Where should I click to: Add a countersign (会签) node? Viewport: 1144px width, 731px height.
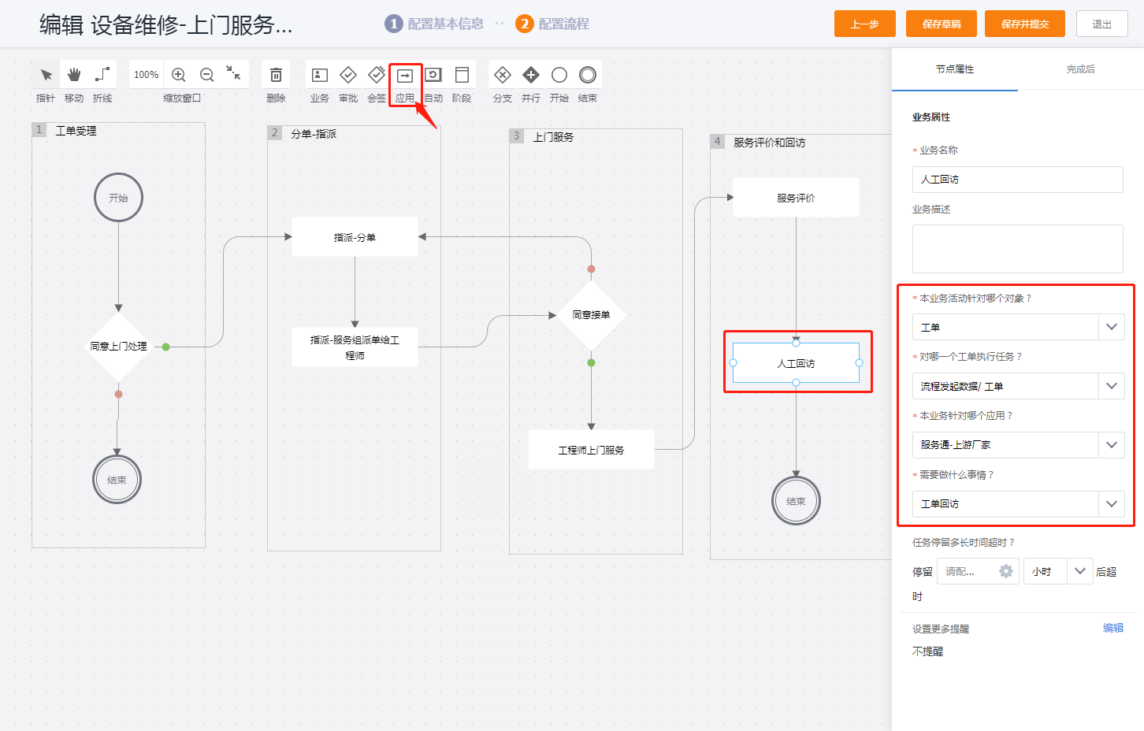point(377,75)
